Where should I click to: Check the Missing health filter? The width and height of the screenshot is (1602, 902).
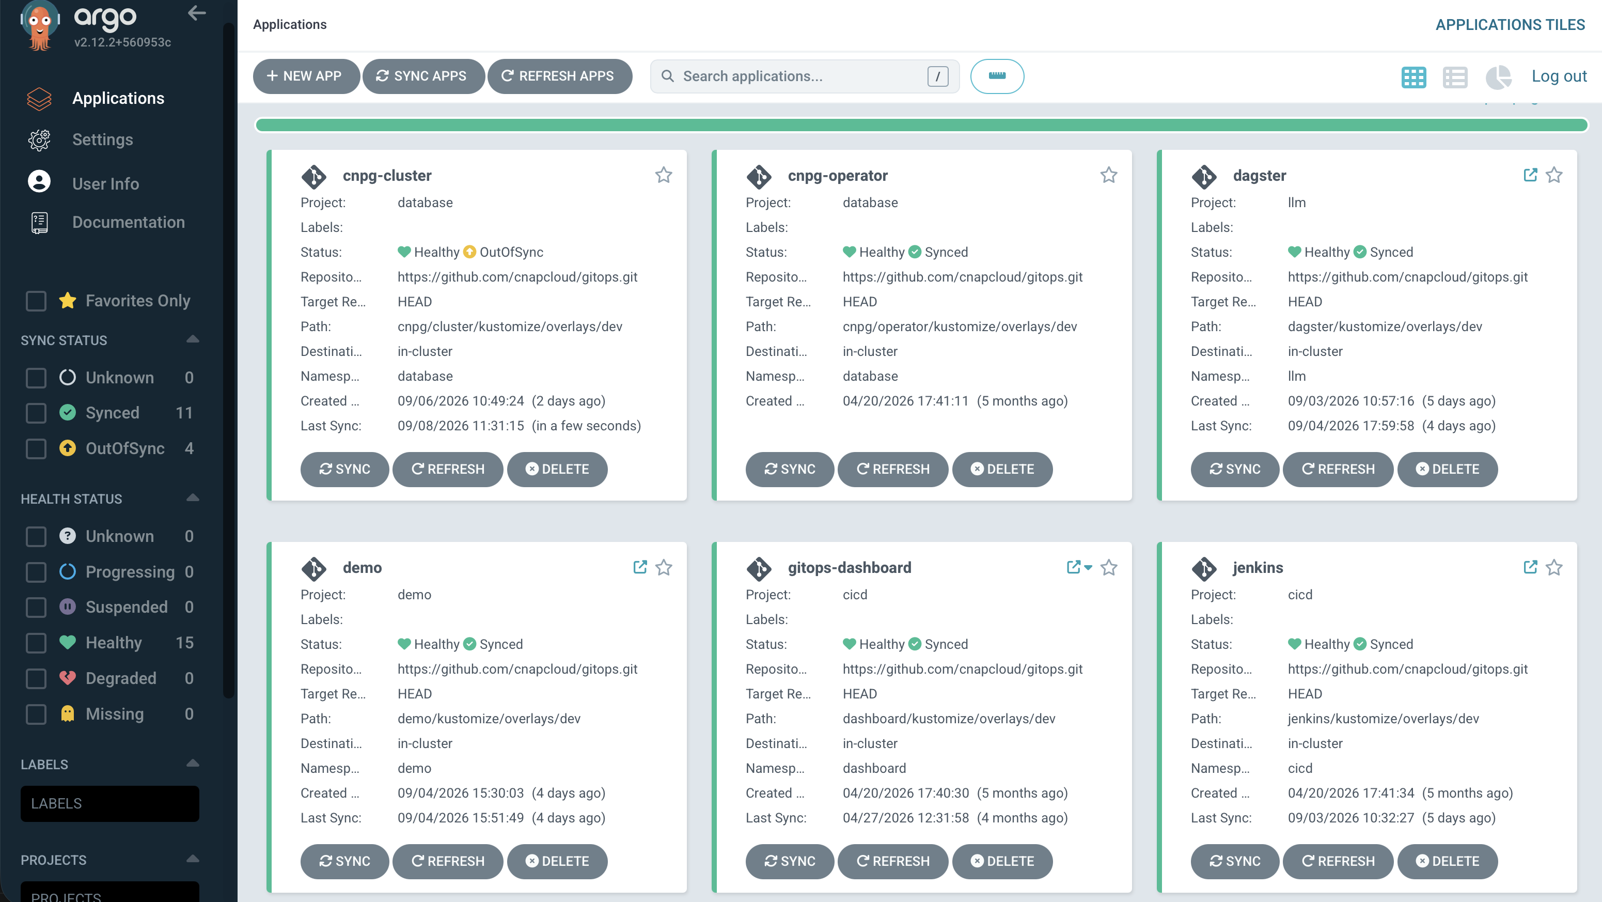click(36, 714)
